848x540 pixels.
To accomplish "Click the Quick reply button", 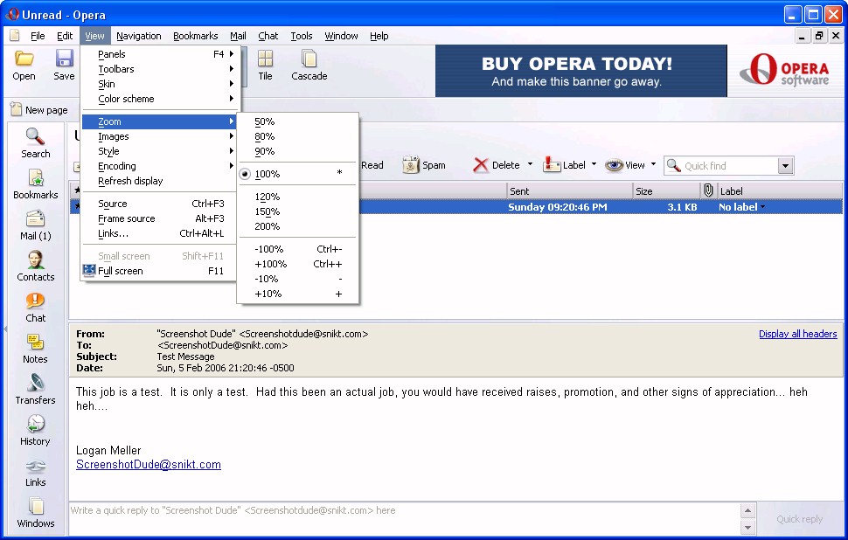I will (x=799, y=519).
